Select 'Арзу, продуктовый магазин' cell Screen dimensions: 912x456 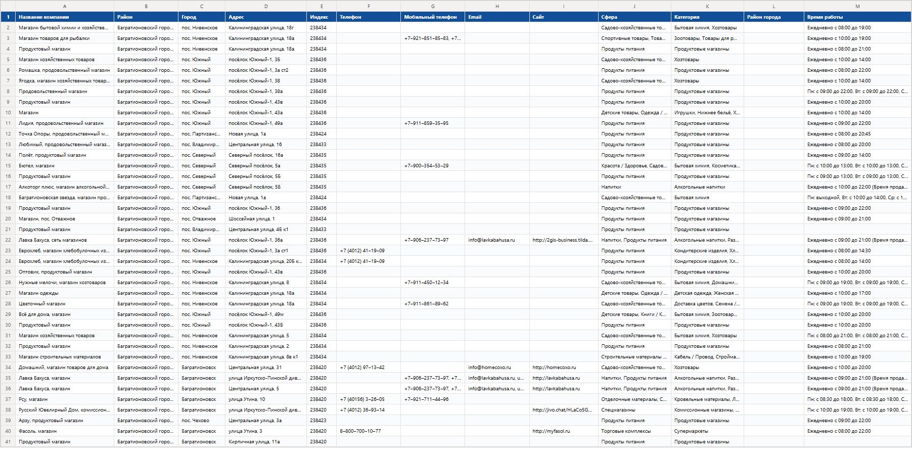pyautogui.click(x=65, y=421)
